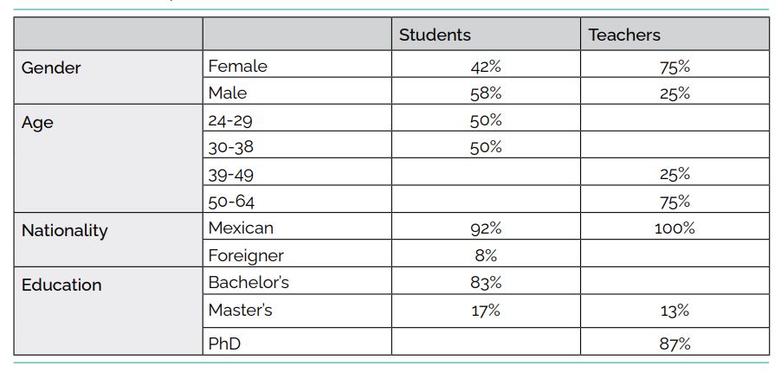Click the PhD row label
This screenshot has width=781, height=372.
click(x=224, y=343)
